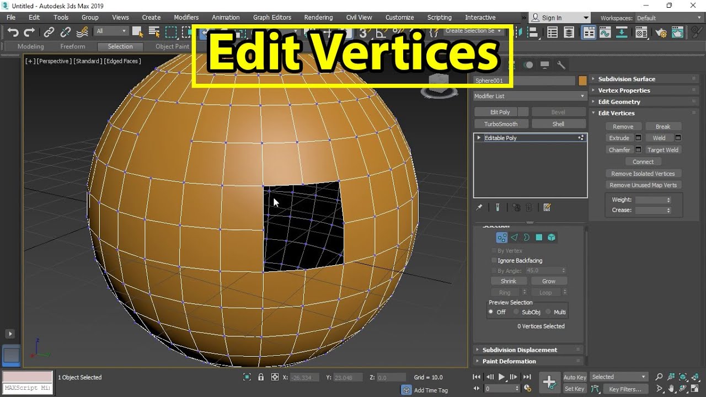
Task: Expand Editable Poly stack entry
Action: 479,138
